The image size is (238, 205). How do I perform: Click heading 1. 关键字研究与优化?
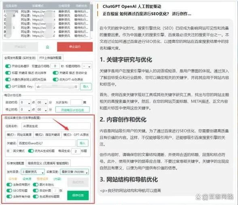[126, 59]
